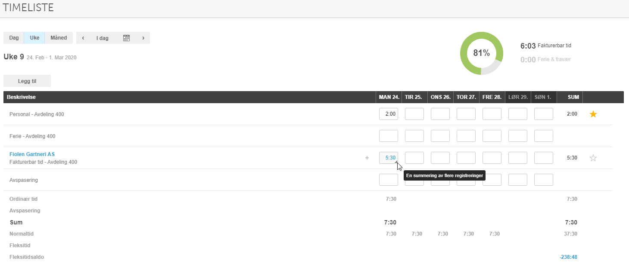The height and width of the screenshot is (267, 629).
Task: Click the Legg til button
Action: [x=27, y=81]
